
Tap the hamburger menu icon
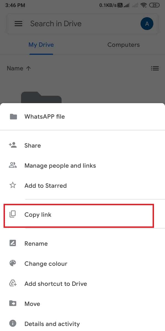coord(18,24)
